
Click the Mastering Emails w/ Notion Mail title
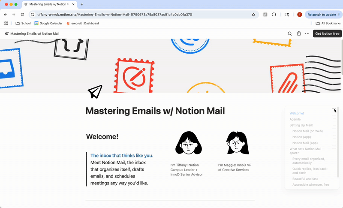pos(155,111)
